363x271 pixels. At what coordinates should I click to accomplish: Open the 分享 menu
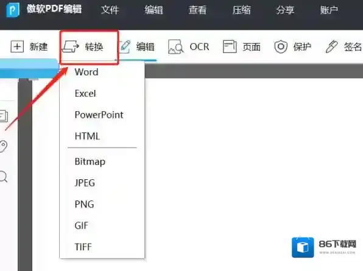pos(285,10)
